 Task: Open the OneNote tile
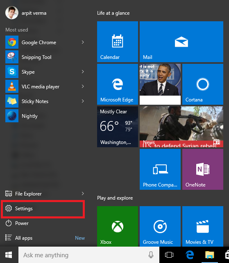[x=203, y=169]
